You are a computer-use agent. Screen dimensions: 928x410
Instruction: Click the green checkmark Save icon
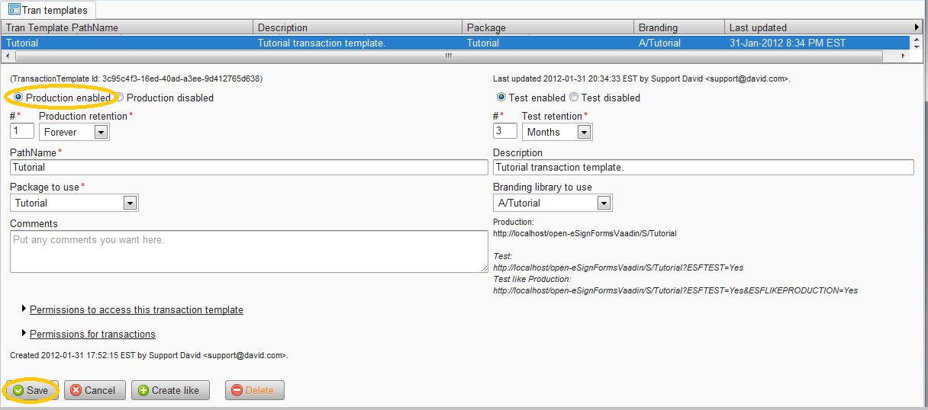[18, 390]
